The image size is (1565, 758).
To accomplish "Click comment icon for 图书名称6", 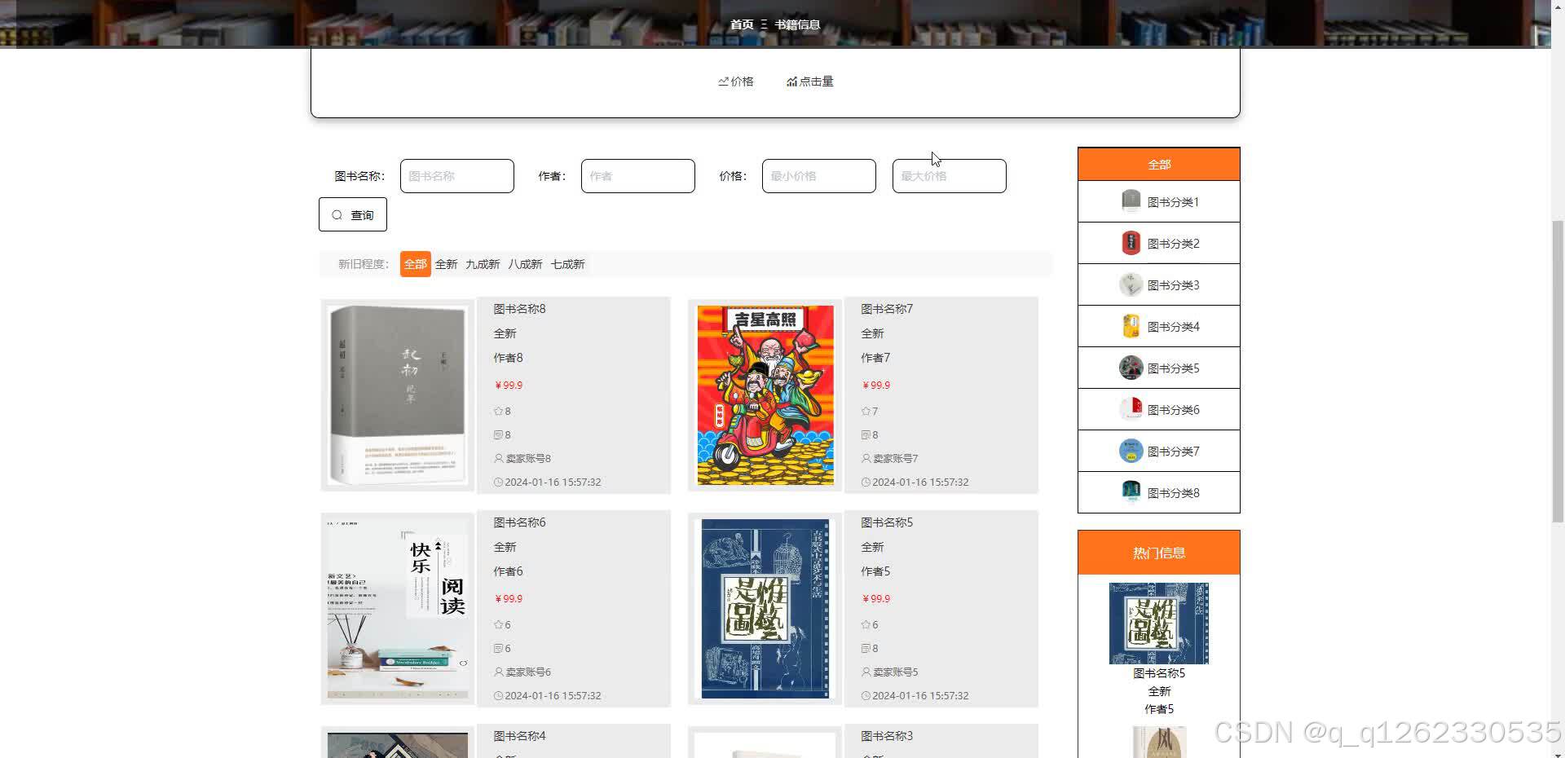I will 499,649.
